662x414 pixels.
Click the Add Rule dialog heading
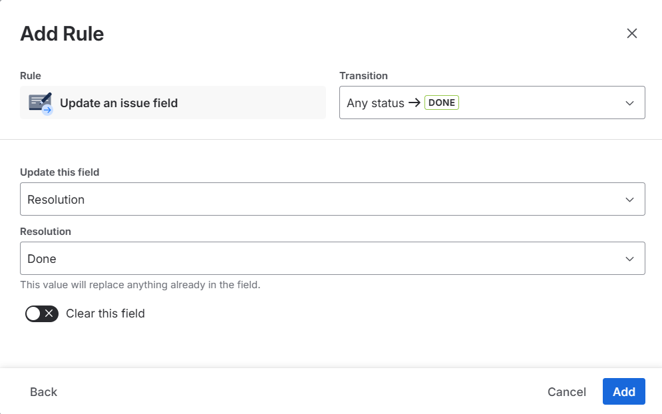pyautogui.click(x=62, y=33)
